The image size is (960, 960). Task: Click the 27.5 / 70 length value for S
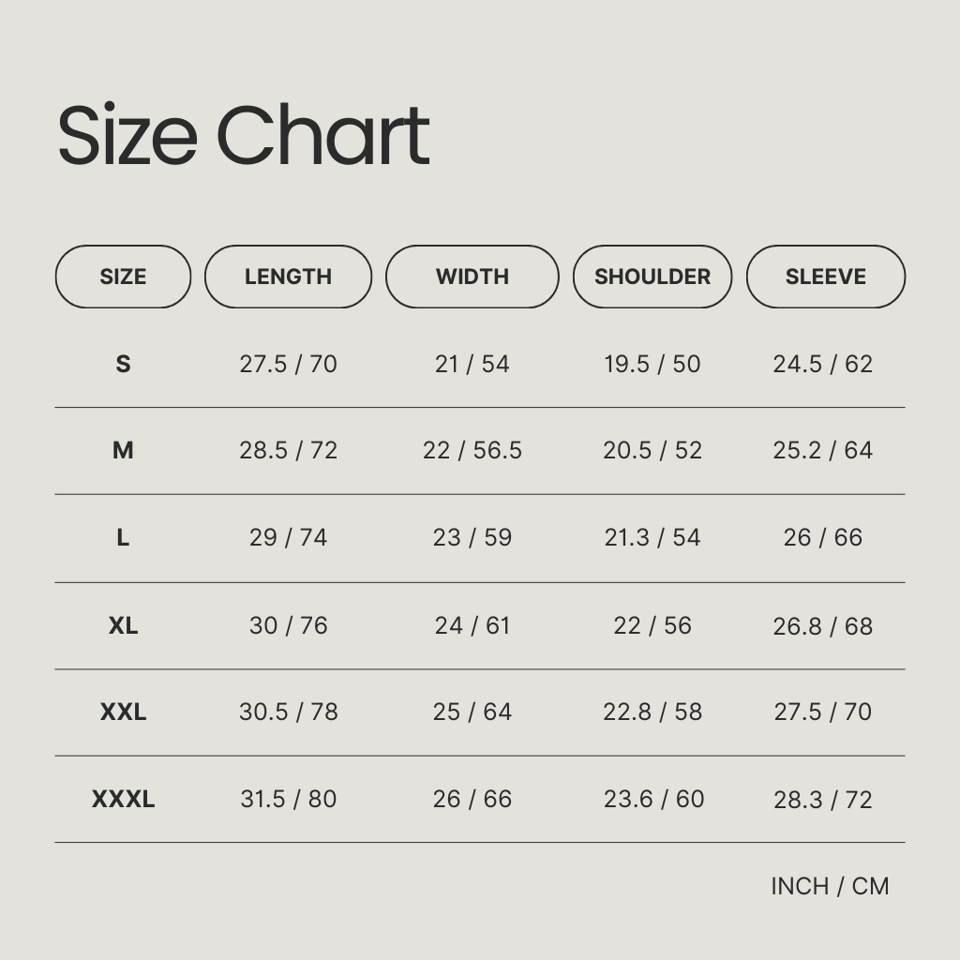(x=288, y=364)
